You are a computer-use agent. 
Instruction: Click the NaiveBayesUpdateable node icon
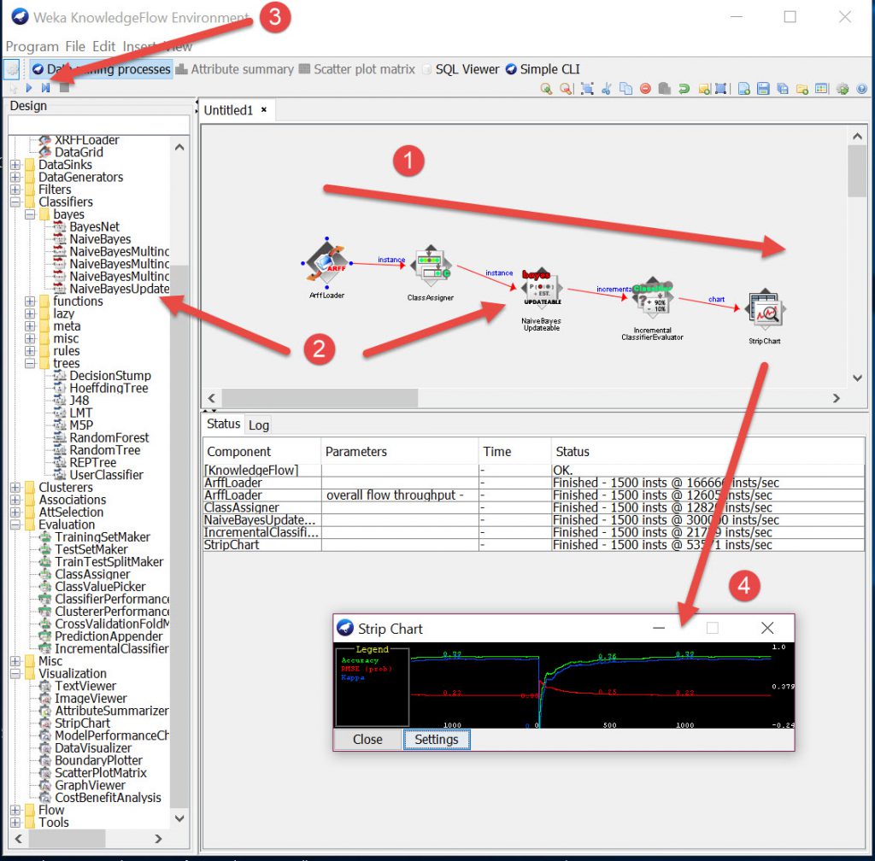tap(541, 294)
